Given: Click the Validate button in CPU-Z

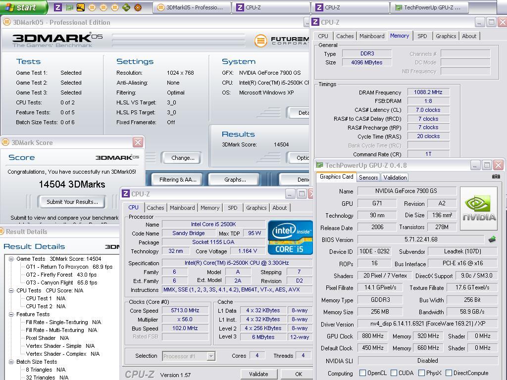Looking at the screenshot, I should [x=258, y=374].
